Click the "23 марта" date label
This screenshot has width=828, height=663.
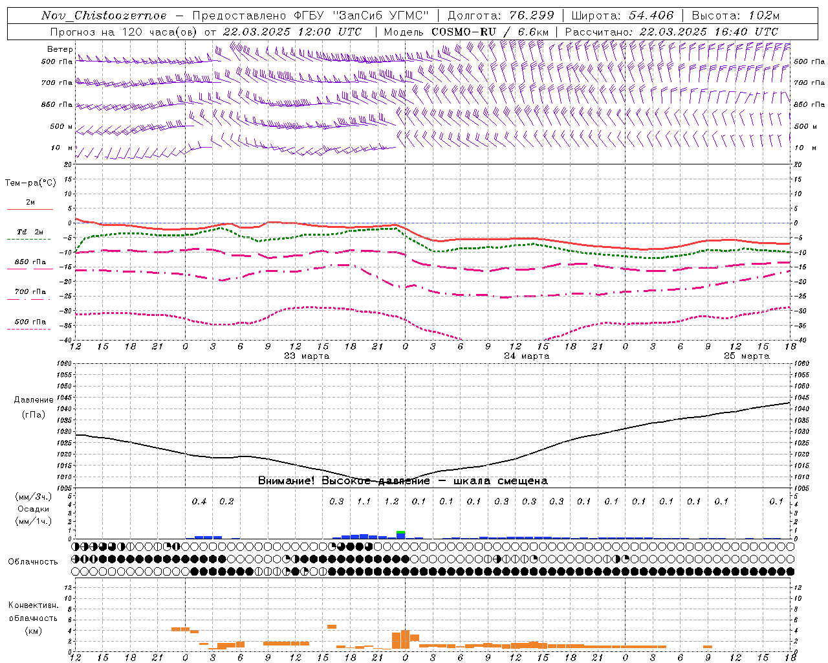tap(307, 356)
